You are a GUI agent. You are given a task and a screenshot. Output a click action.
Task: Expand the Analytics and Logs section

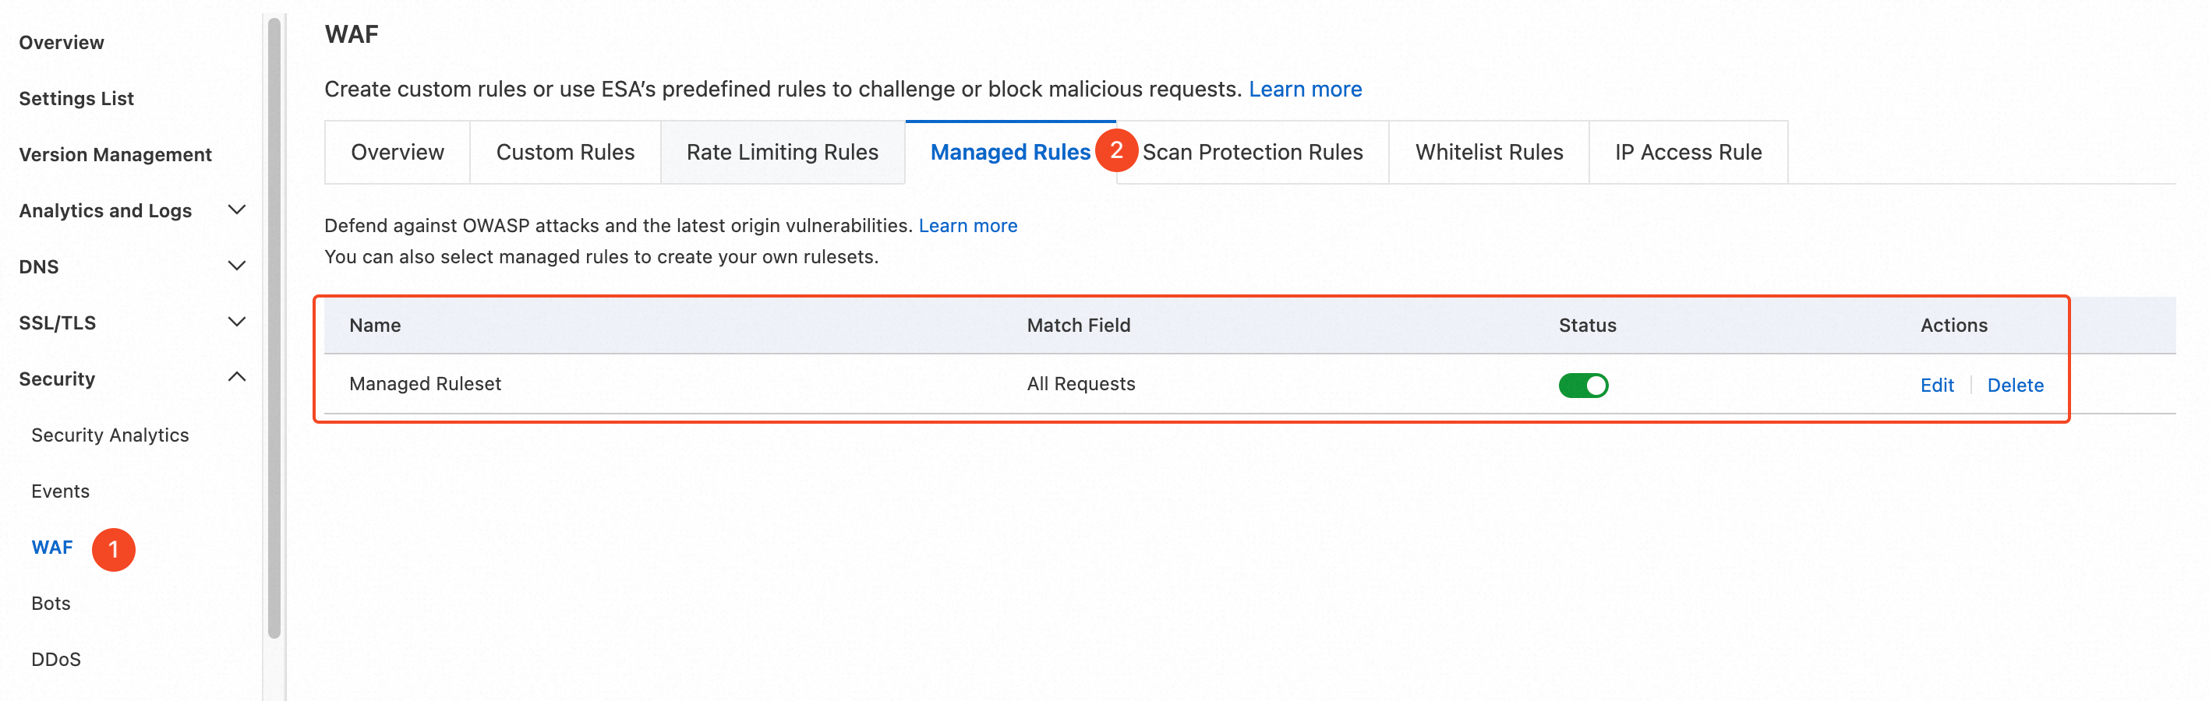pyautogui.click(x=237, y=210)
